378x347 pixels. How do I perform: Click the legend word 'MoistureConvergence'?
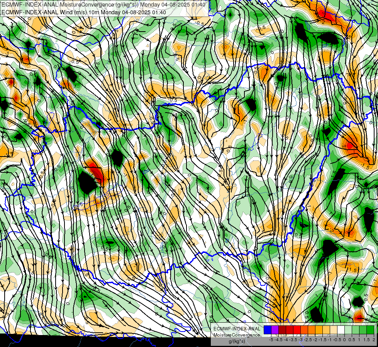tap(237, 335)
